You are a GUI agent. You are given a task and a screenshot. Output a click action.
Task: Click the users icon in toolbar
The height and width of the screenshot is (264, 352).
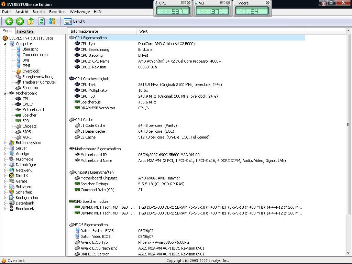pos(52,21)
